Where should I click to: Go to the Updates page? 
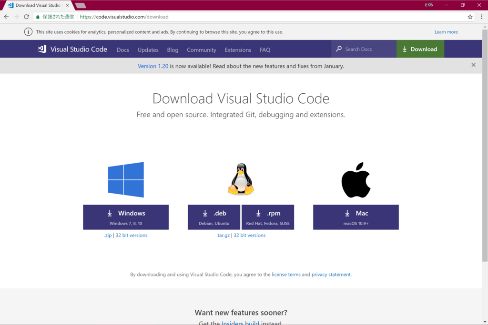click(148, 49)
